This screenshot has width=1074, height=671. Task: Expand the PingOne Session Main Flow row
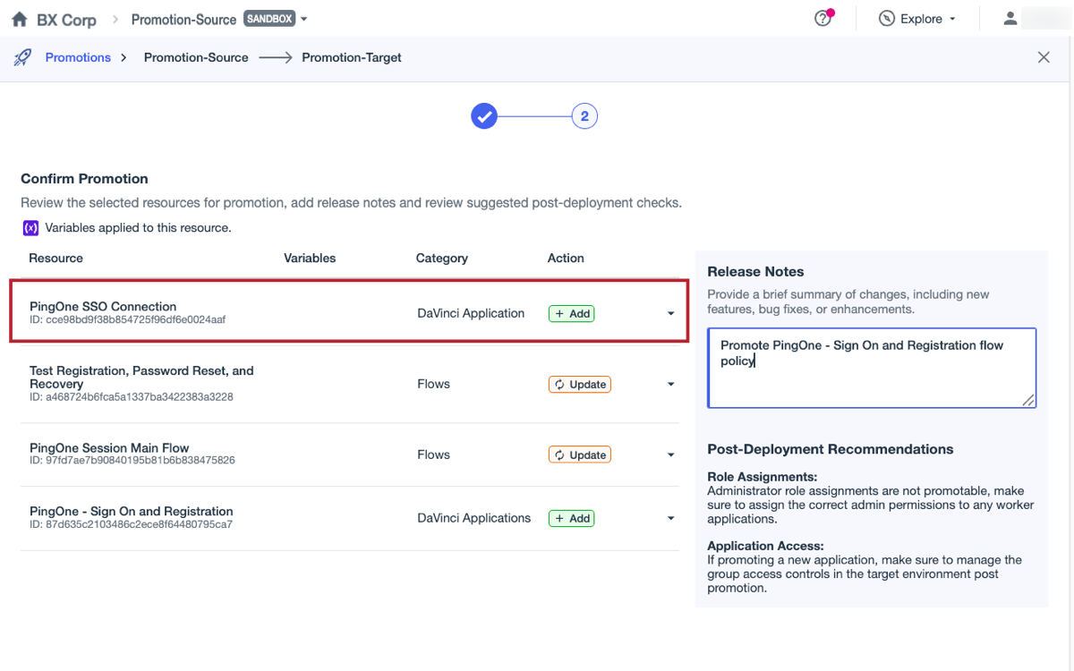pyautogui.click(x=670, y=455)
